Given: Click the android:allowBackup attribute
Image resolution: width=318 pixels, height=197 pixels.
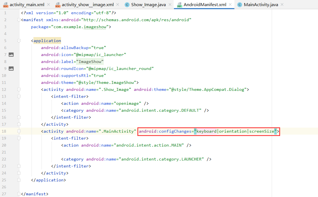Looking at the screenshot, I should pos(65,48).
